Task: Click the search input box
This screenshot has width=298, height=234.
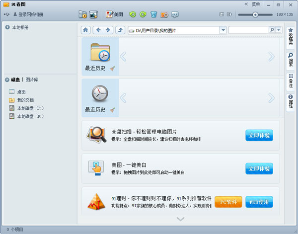Action: click(249, 30)
